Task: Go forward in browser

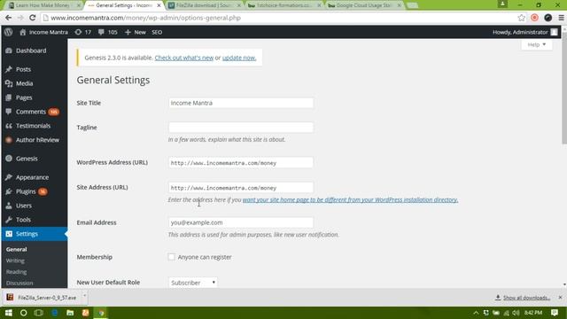Action: pos(20,18)
